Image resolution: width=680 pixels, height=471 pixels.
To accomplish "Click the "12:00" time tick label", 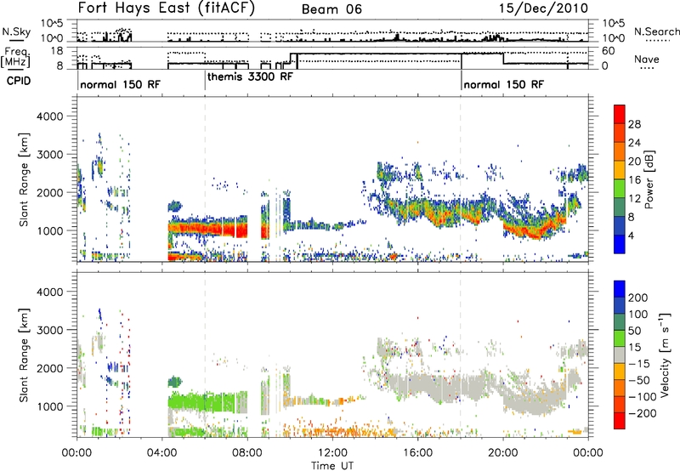I will (x=332, y=453).
